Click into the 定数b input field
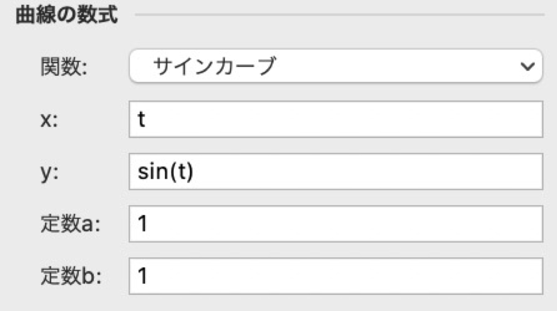Image resolution: width=557 pixels, height=311 pixels. pos(336,276)
